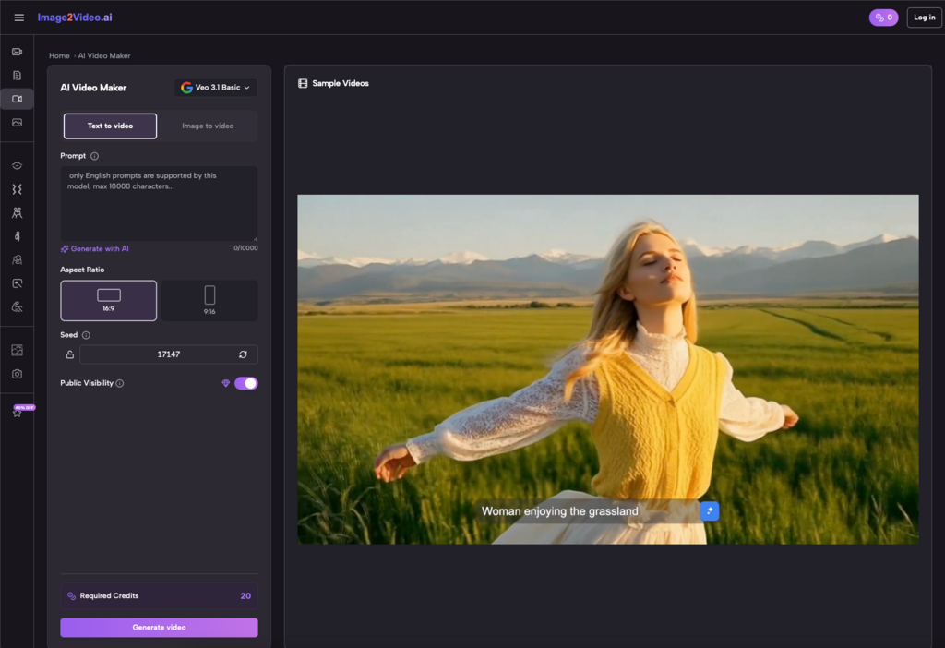Click the refresh seed icon
This screenshot has width=945, height=648.
(243, 354)
